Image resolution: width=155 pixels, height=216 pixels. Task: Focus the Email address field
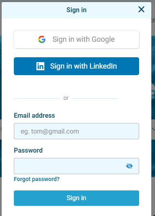76,131
